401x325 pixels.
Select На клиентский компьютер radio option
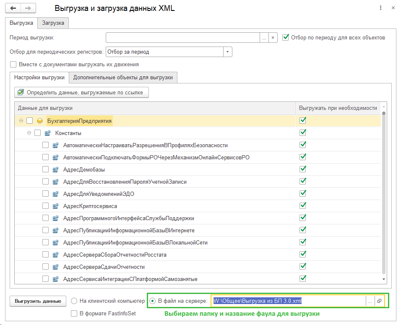click(x=74, y=301)
